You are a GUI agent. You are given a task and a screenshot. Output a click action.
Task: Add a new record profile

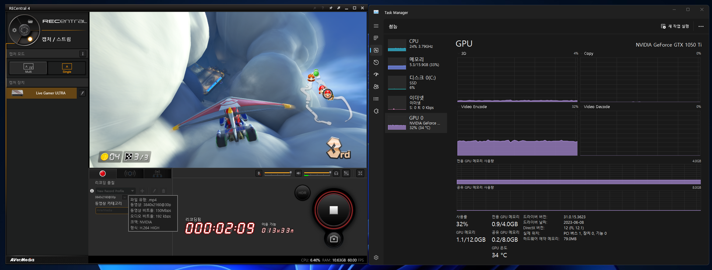[142, 191]
